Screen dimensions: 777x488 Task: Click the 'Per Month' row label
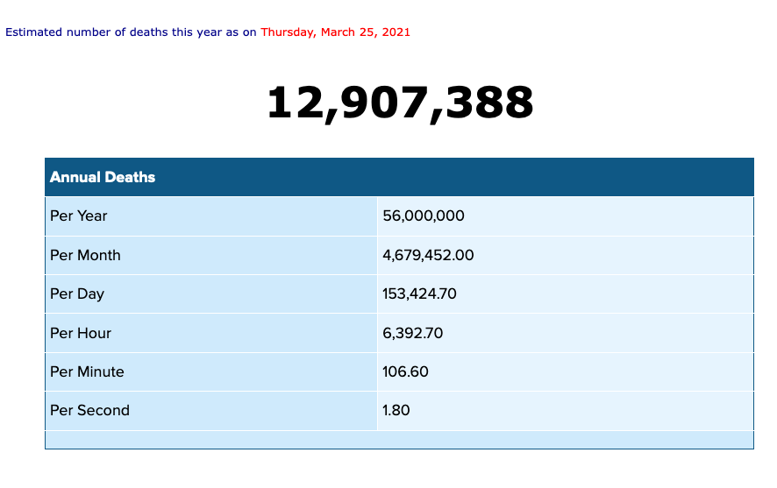[85, 255]
